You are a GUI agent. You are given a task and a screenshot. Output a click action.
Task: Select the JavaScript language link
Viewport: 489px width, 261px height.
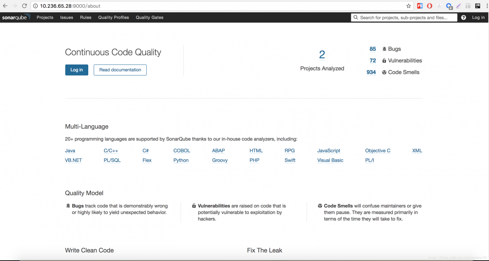point(329,151)
